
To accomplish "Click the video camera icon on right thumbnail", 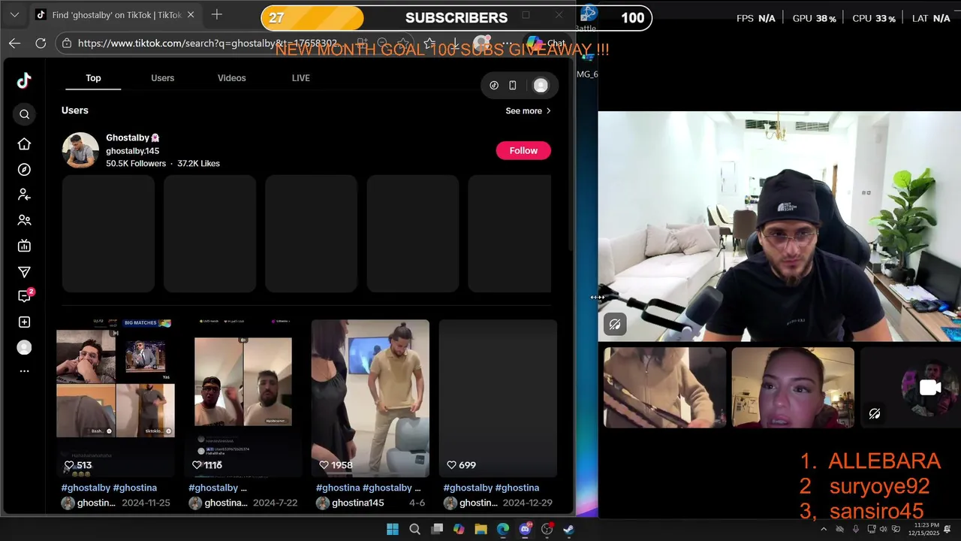I will pos(930,388).
